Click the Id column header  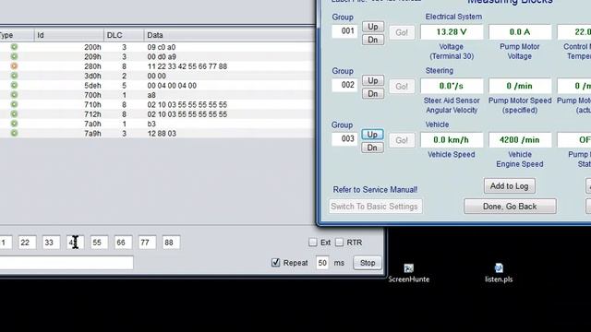[69, 35]
